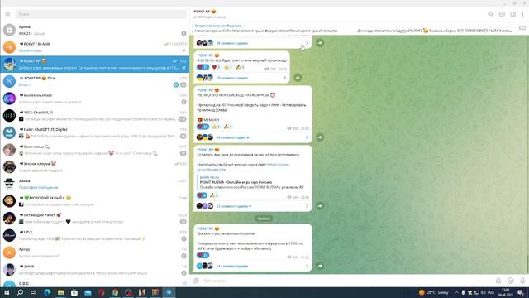This screenshot has height=298, width=529.
Task: Expand comments under the 'Доброе утро' message
Action: (253, 267)
